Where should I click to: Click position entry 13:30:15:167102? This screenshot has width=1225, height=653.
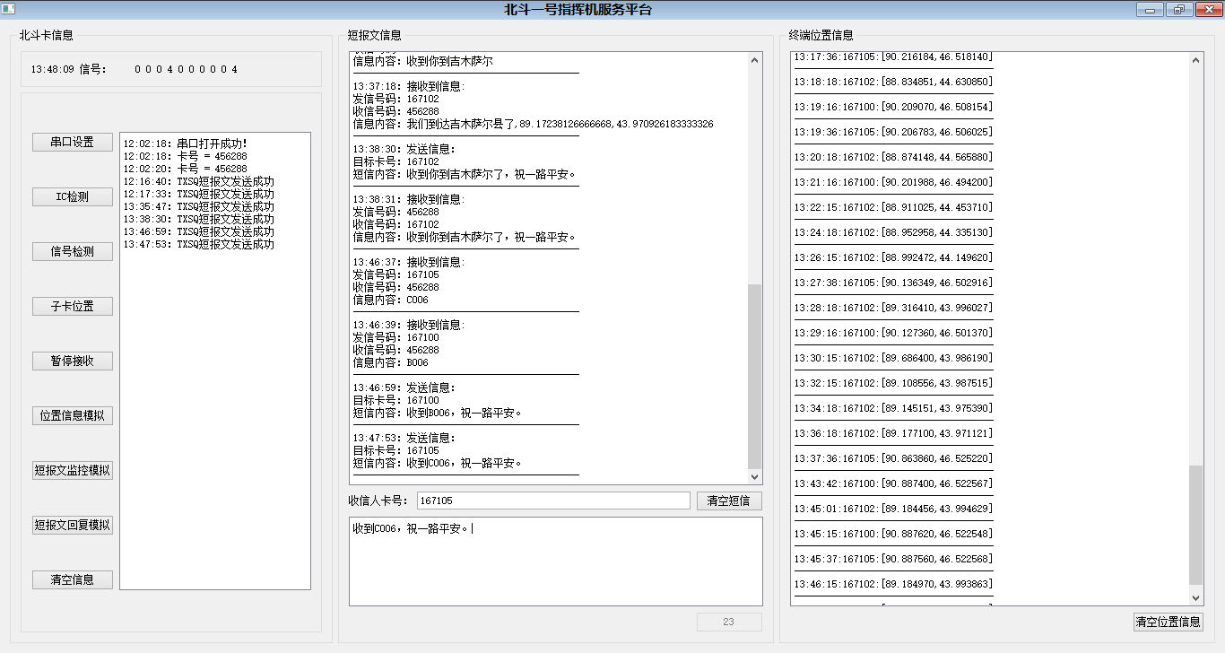893,358
